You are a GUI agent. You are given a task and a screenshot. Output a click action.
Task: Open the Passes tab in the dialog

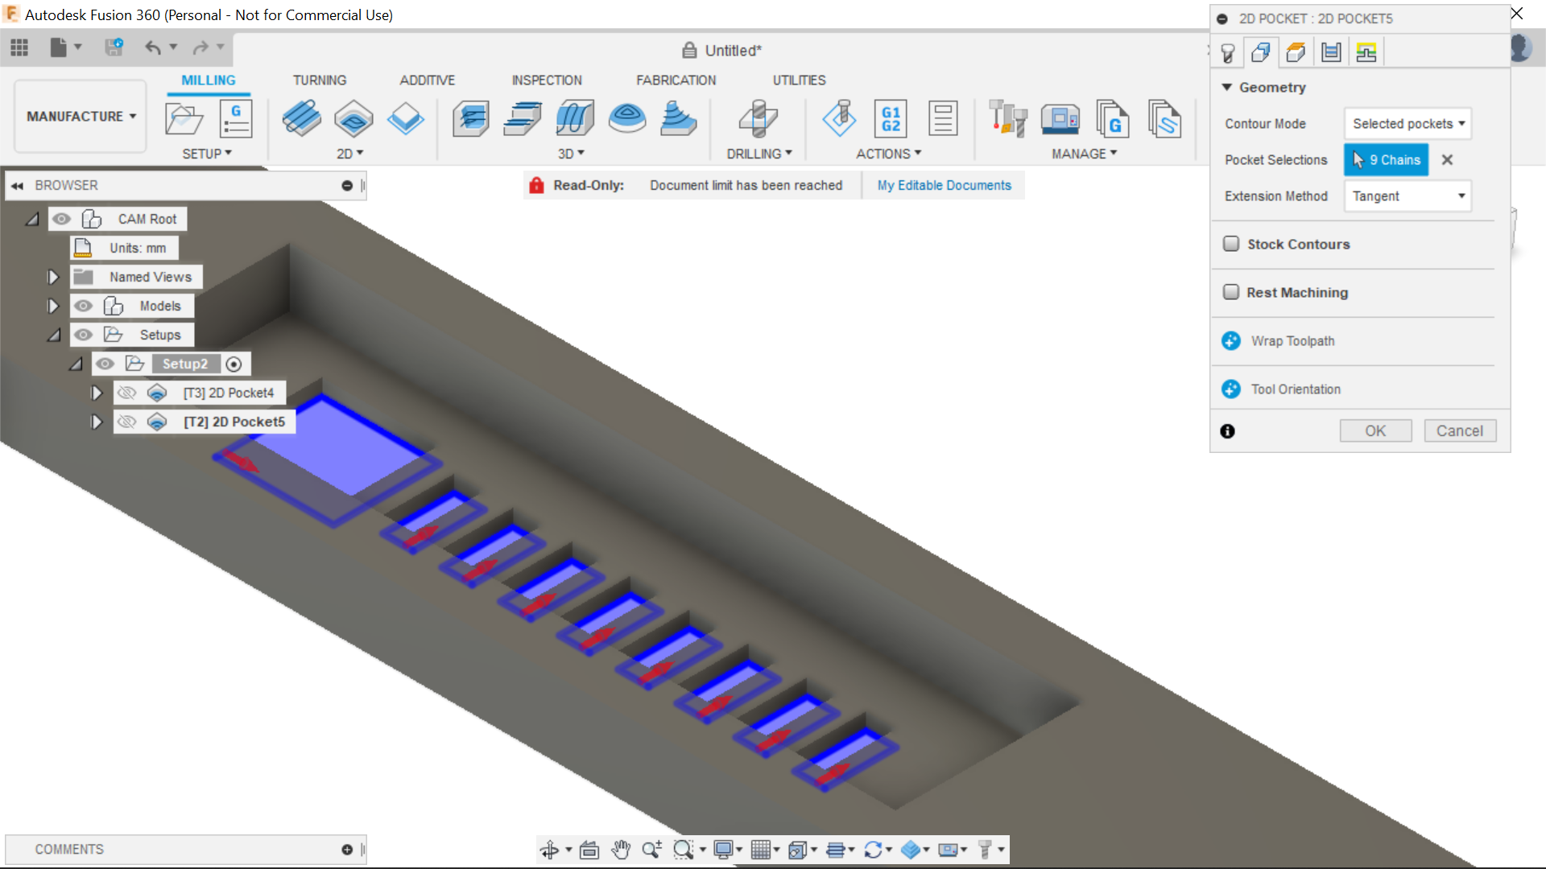(x=1331, y=51)
